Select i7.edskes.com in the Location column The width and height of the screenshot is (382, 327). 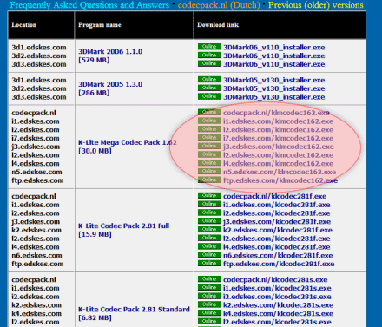point(36,138)
